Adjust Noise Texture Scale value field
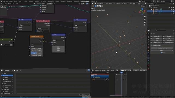 tap(37, 49)
